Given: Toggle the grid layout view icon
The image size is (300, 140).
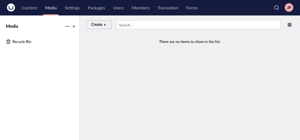Looking at the screenshot, I should coord(289,25).
